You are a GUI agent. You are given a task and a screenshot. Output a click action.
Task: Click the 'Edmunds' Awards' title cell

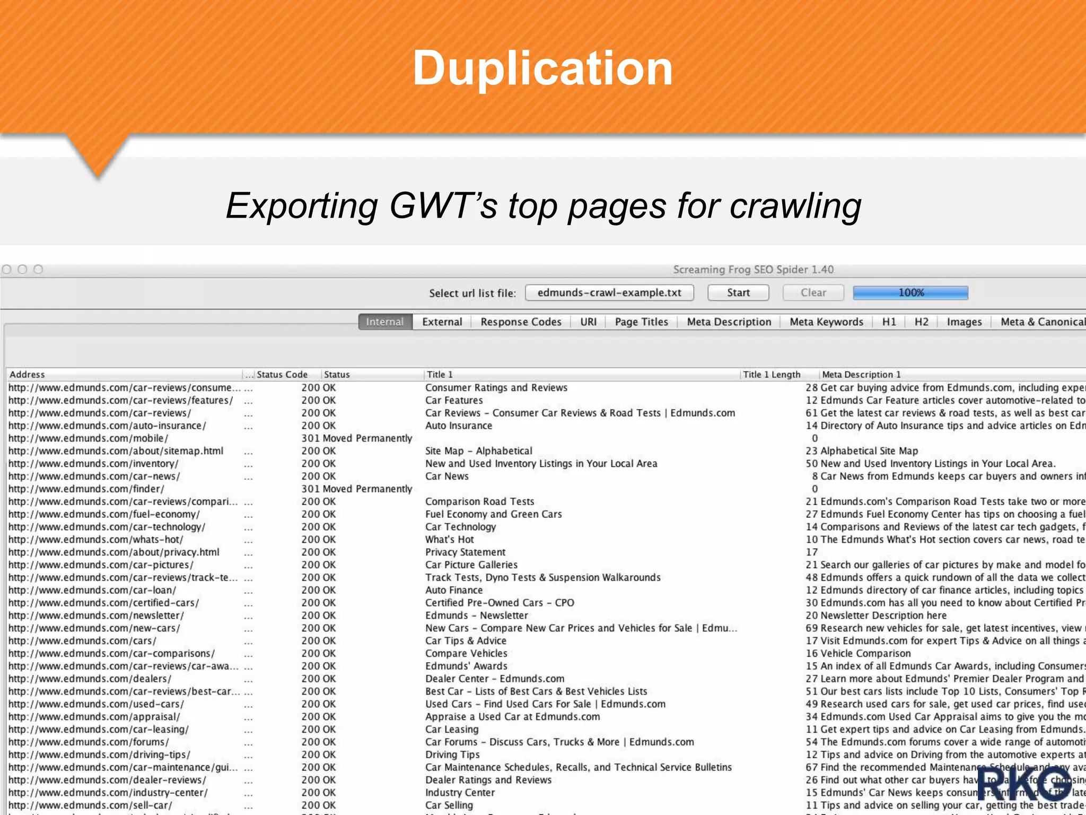[x=466, y=666]
